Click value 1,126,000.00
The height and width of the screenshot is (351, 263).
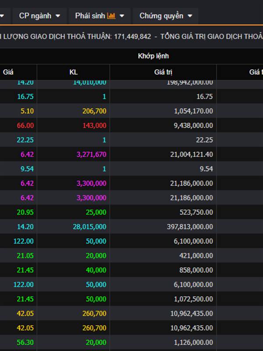193,342
